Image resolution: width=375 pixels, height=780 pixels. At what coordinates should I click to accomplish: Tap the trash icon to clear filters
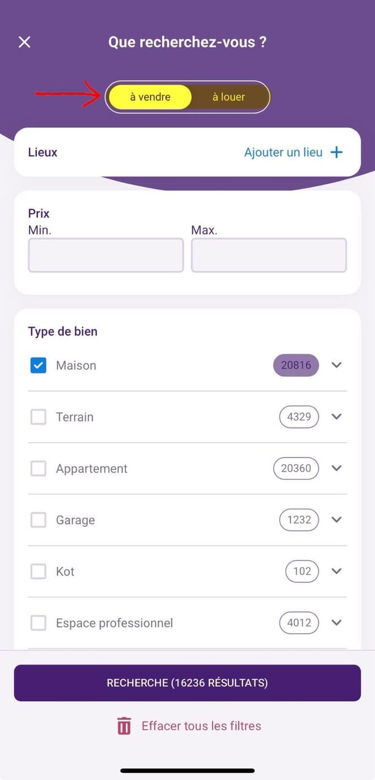[124, 726]
